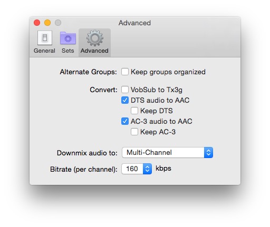This screenshot has width=270, height=227.
Task: Click the Advanced window title bar
Action: pos(134,23)
